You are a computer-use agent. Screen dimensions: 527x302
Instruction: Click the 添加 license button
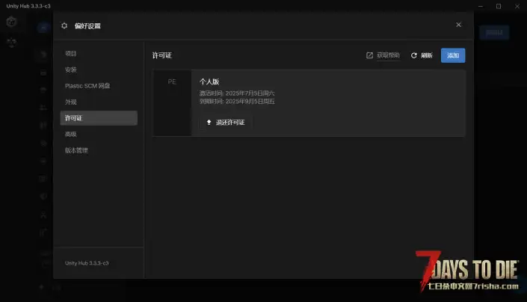[x=453, y=55]
